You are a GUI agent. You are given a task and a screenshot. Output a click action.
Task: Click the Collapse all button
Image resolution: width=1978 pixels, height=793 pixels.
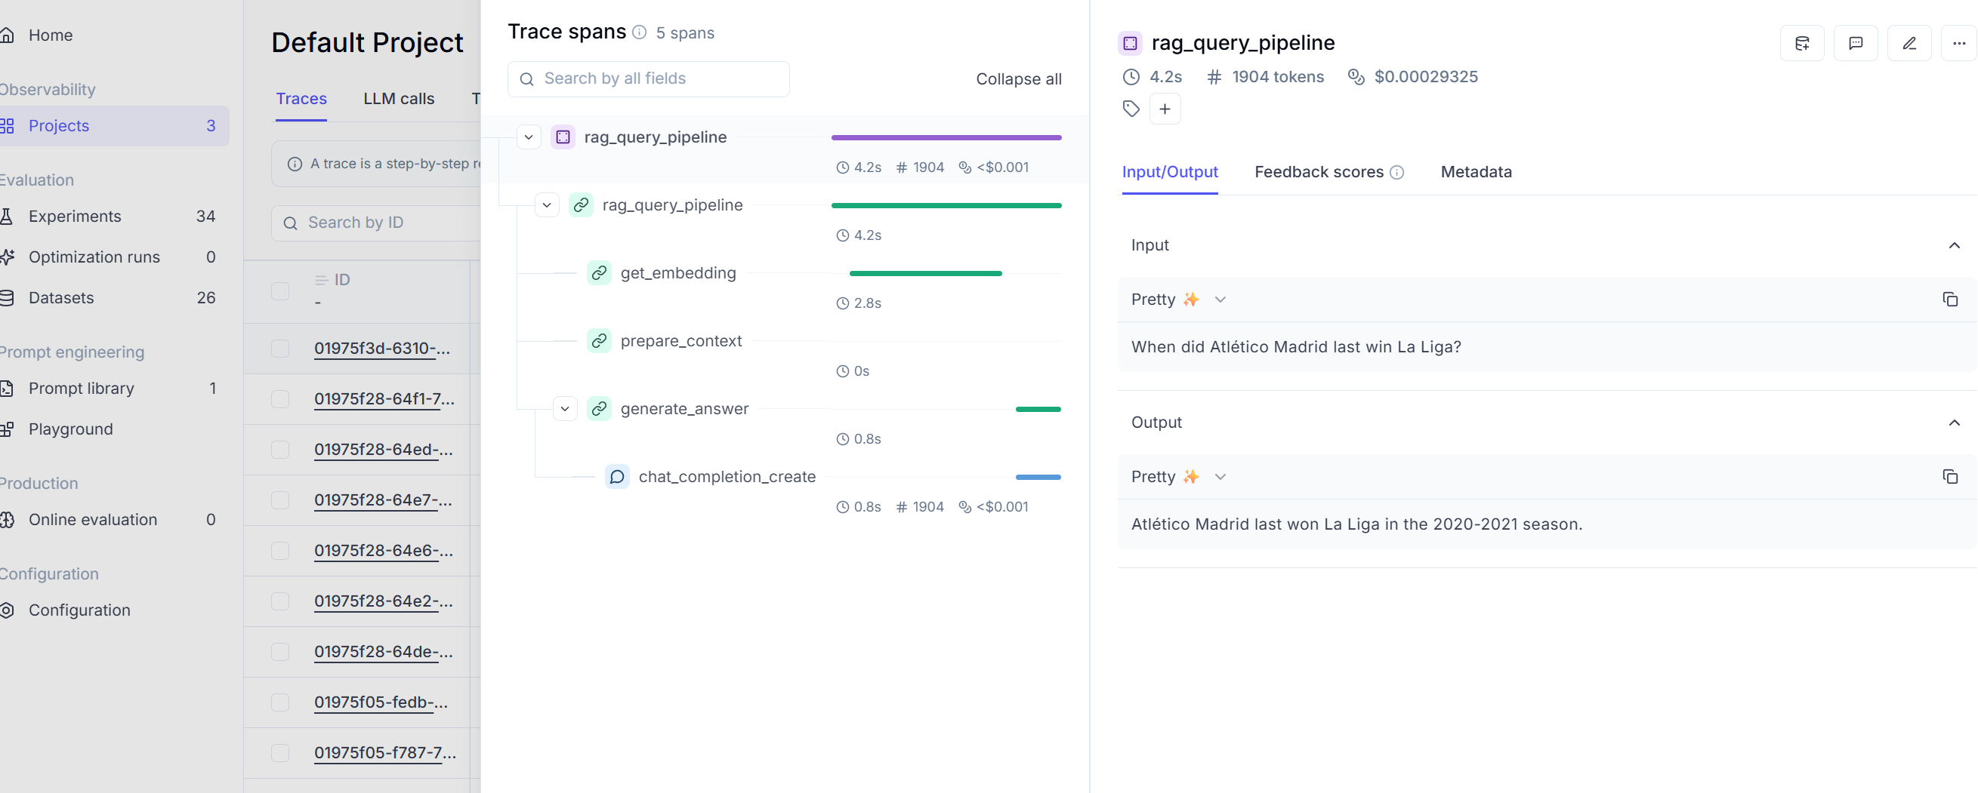(x=1018, y=79)
